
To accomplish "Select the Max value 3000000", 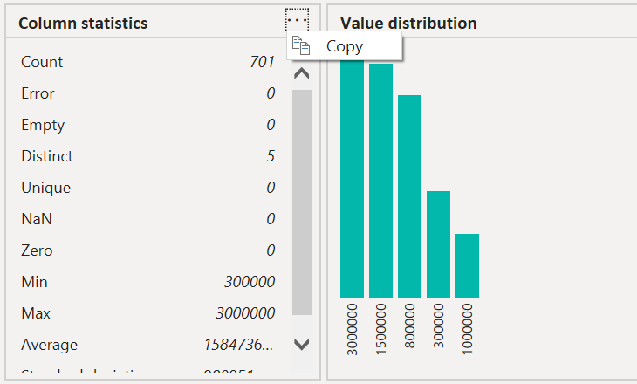I will click(245, 313).
